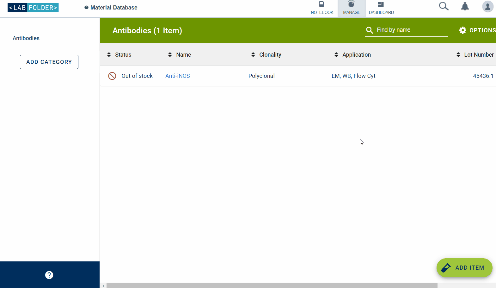Open the OPTIONS gear menu

(477, 30)
